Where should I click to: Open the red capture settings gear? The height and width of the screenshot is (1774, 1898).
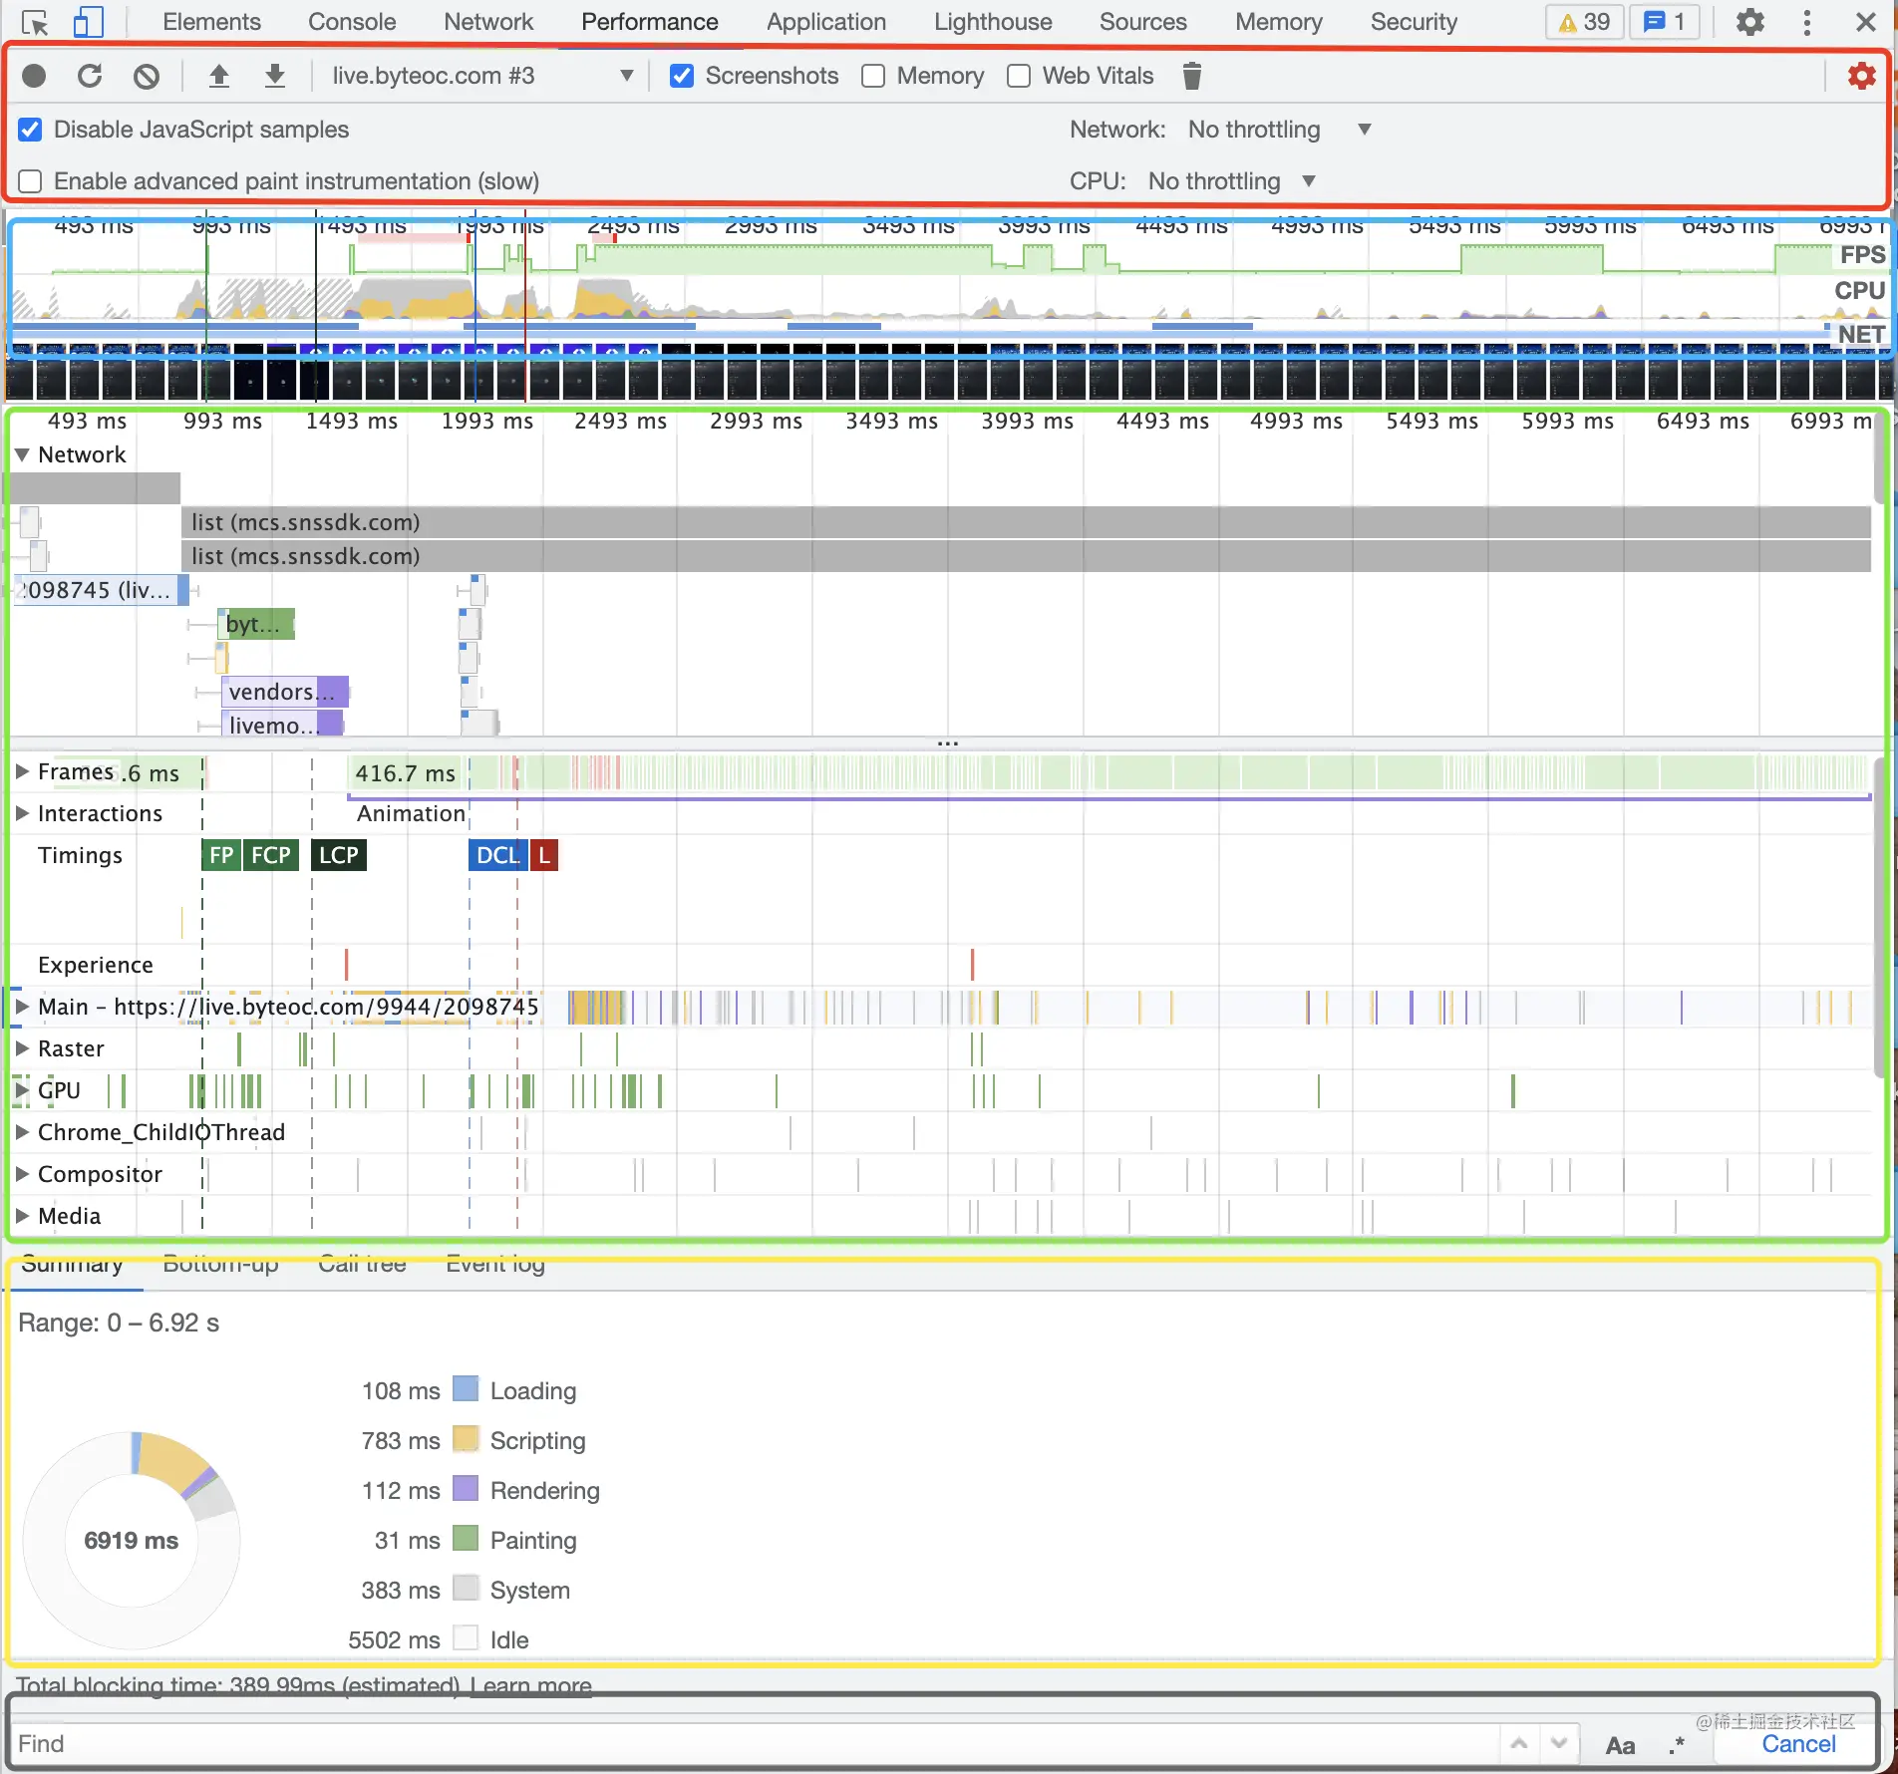tap(1861, 76)
